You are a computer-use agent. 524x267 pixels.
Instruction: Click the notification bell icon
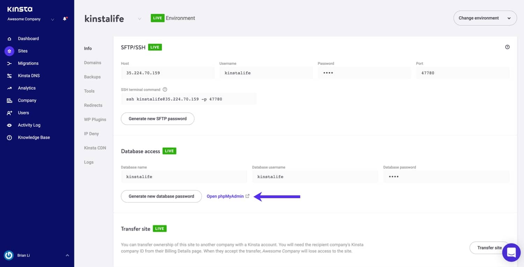click(x=65, y=19)
